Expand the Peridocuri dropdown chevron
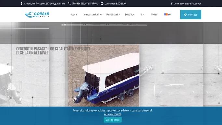 (120, 14)
